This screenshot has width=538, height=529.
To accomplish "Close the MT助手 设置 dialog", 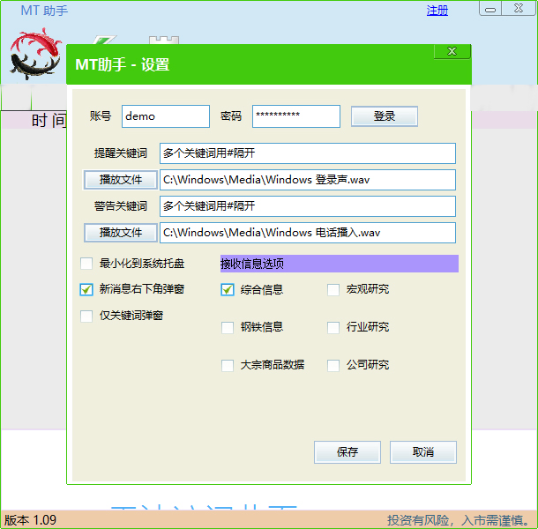I will point(452,52).
